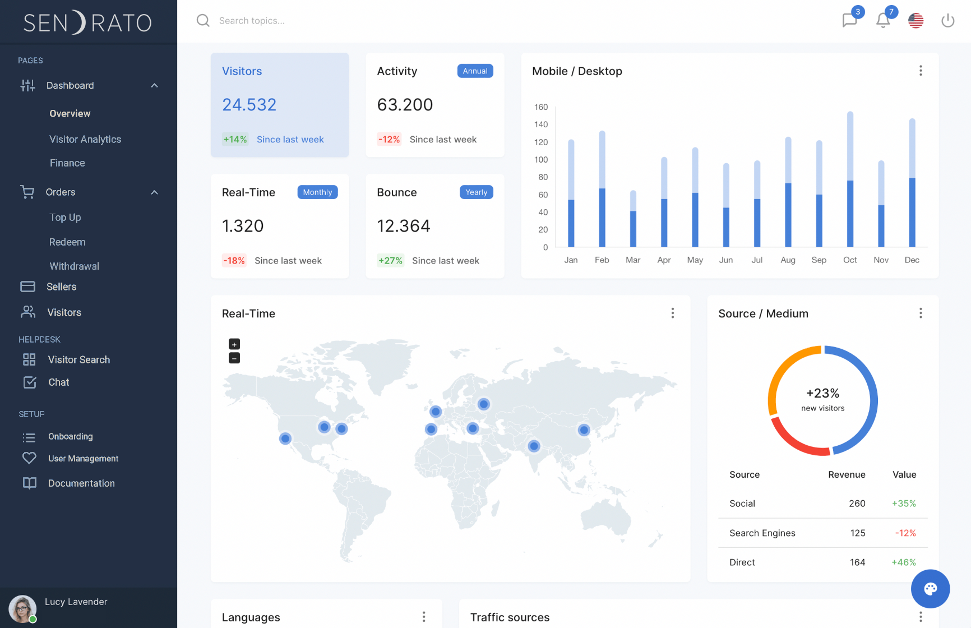Open Source / Medium card options menu
Image resolution: width=971 pixels, height=628 pixels.
coord(921,313)
